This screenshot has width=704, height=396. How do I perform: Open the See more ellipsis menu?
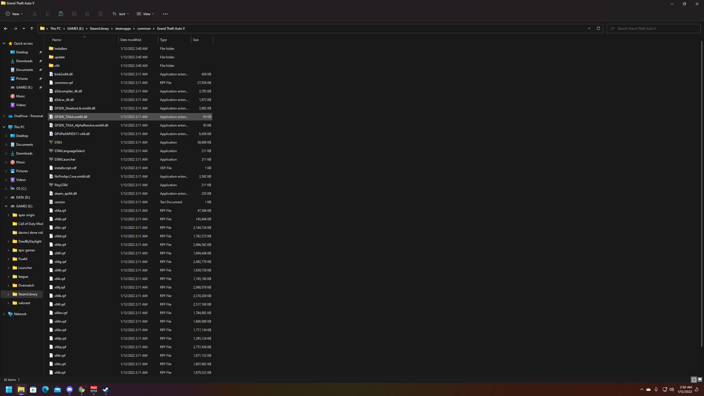pyautogui.click(x=165, y=14)
